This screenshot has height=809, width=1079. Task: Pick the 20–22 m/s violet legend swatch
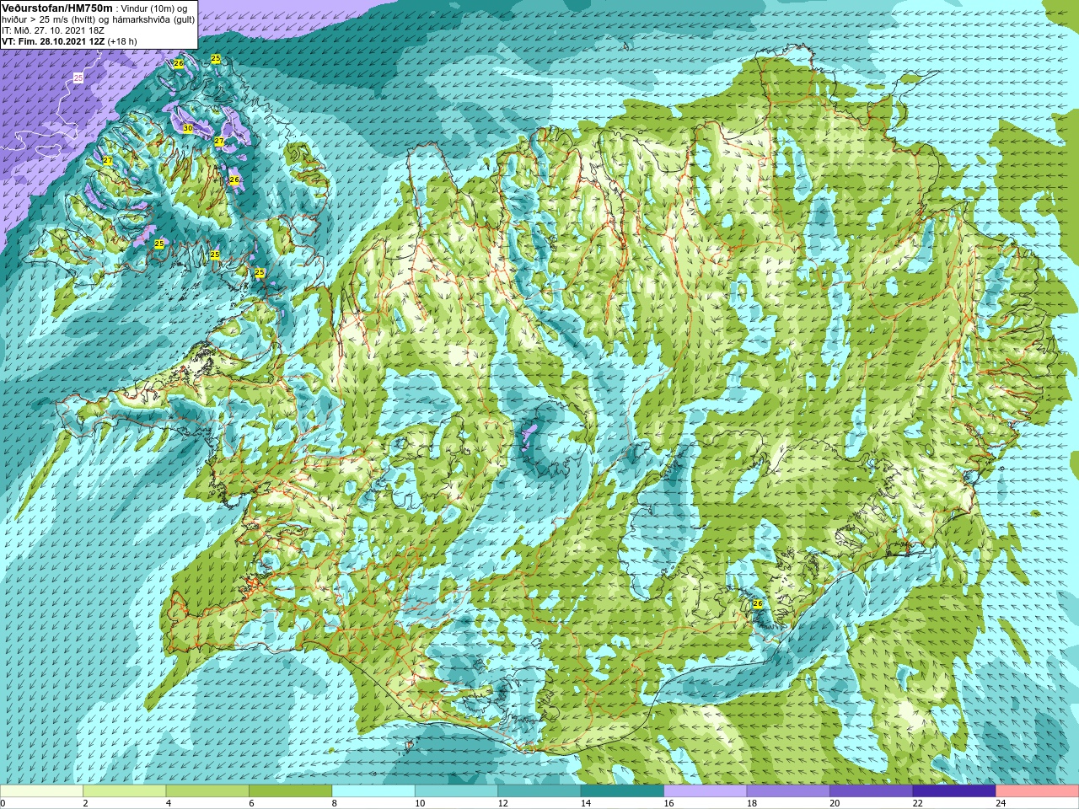click(872, 791)
